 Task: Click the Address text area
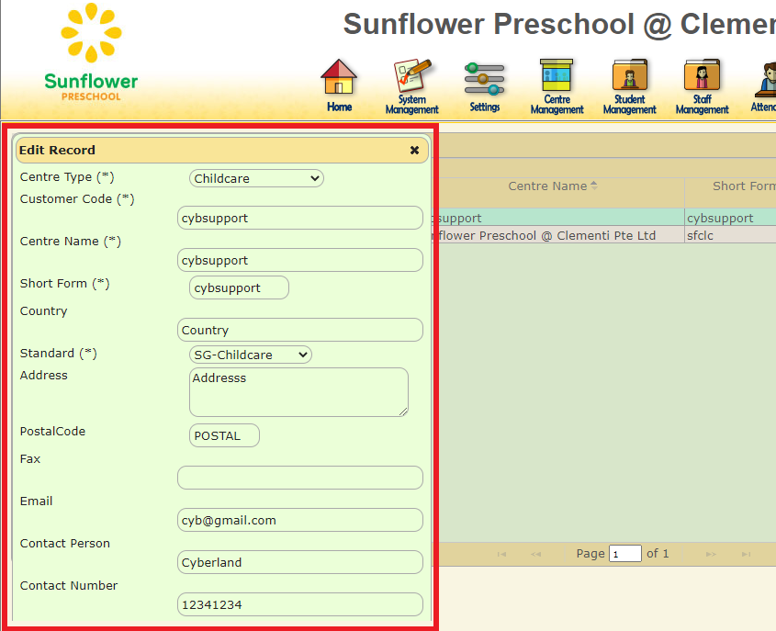(x=298, y=392)
